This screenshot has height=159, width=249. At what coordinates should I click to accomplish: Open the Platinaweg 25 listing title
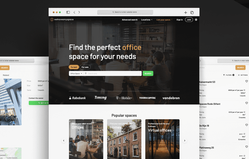click(206, 148)
